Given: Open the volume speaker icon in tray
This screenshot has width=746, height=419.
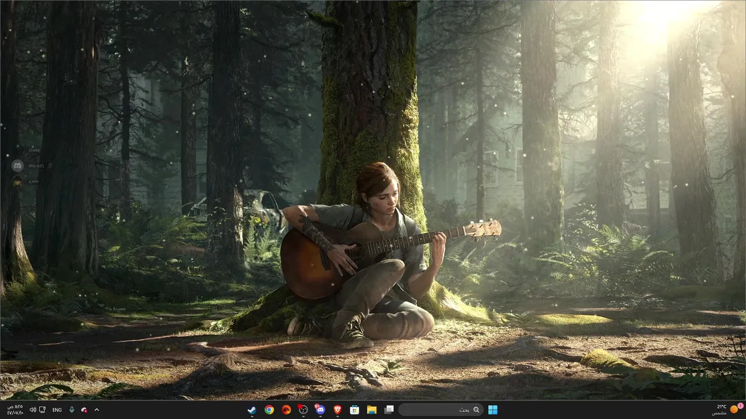Looking at the screenshot, I should pos(33,410).
